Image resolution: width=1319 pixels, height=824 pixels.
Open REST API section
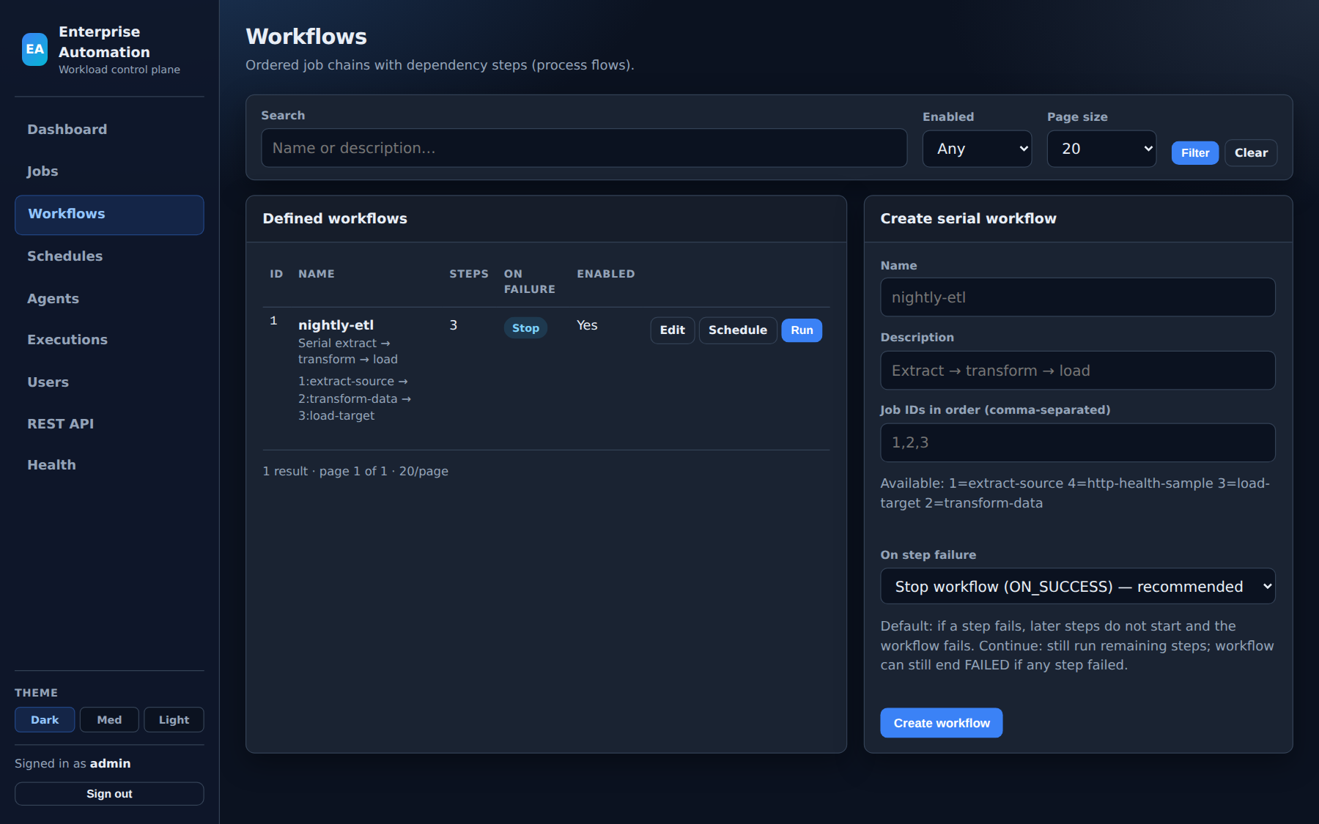coord(109,424)
